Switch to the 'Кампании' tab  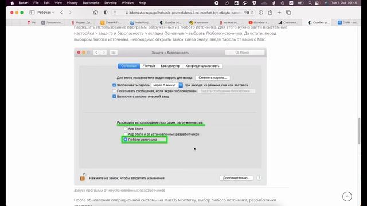[x=199, y=22]
